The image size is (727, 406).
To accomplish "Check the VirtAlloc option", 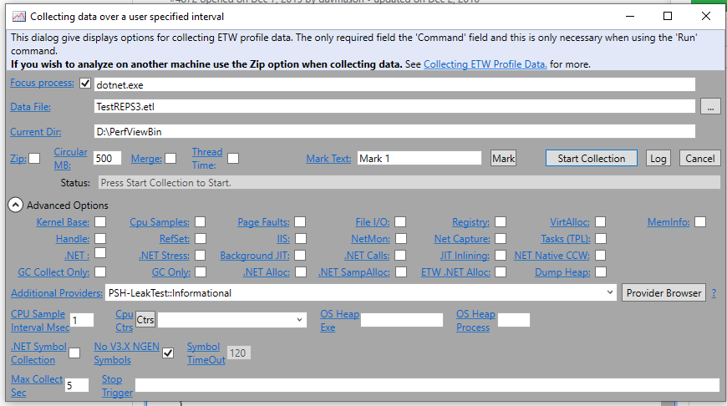I will click(x=601, y=222).
